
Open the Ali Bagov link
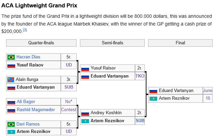(26, 102)
